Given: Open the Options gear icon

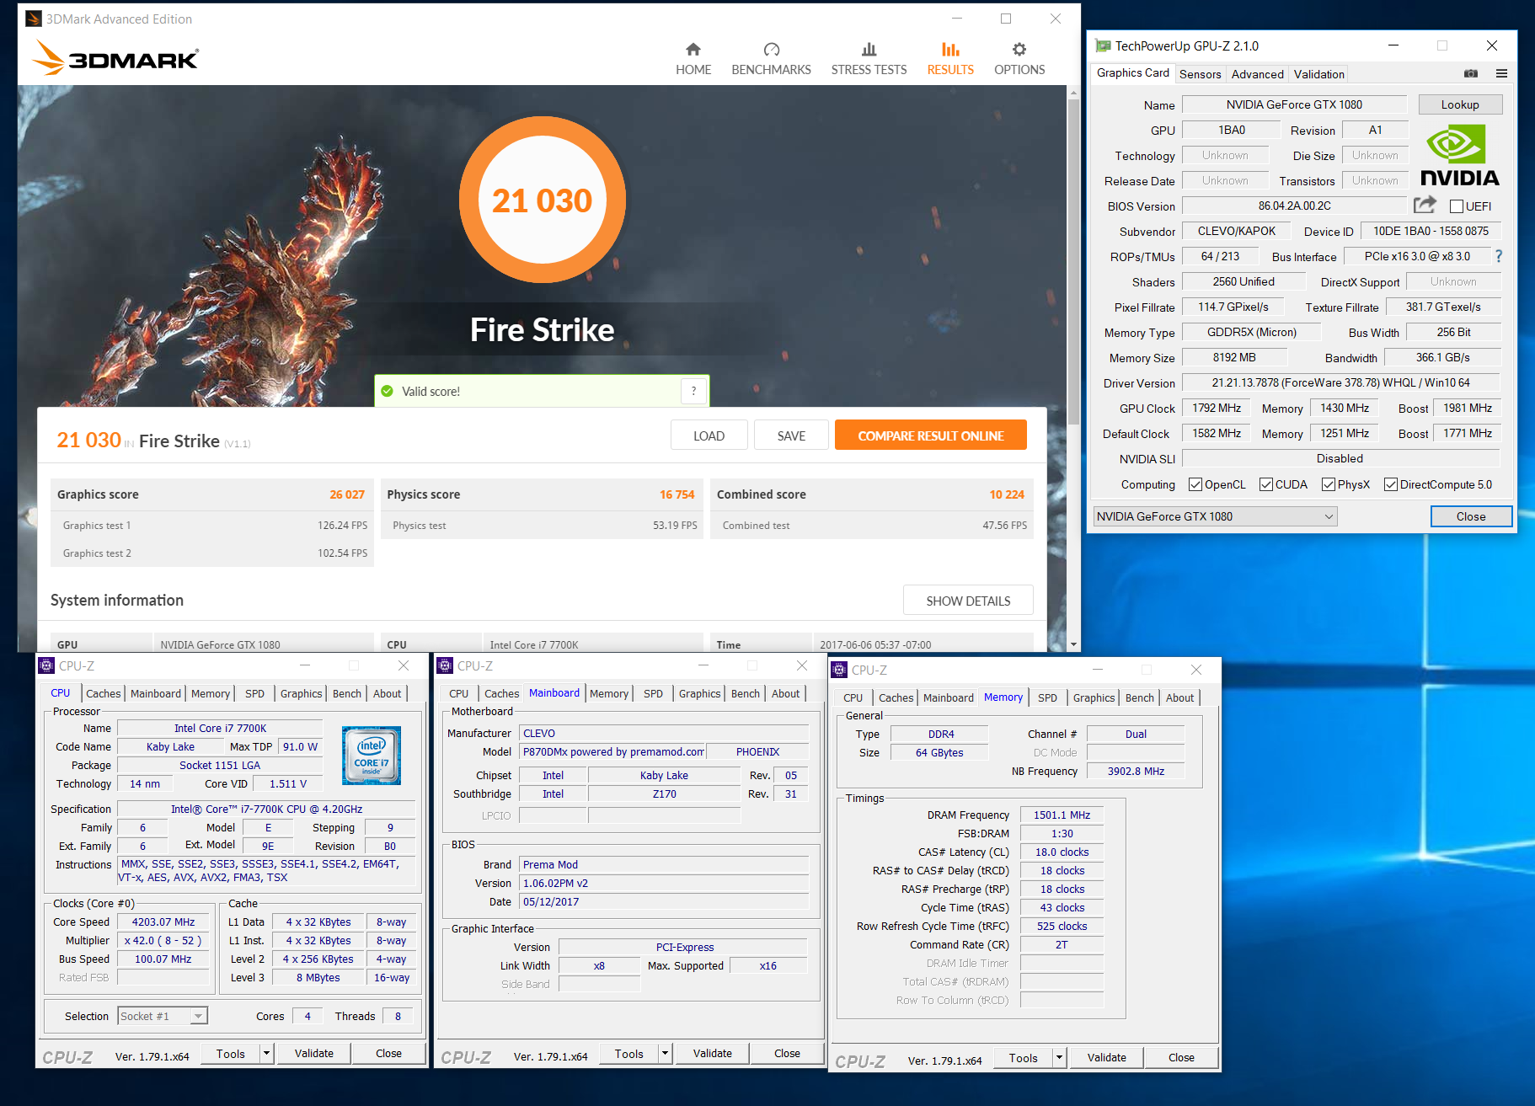Looking at the screenshot, I should [1019, 50].
